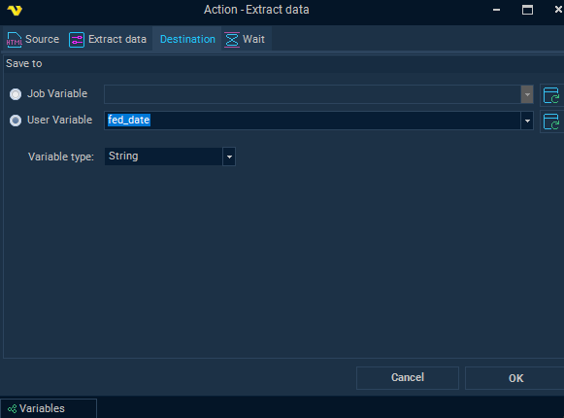Click the Wait hourglass icon
The image size is (564, 418).
232,39
